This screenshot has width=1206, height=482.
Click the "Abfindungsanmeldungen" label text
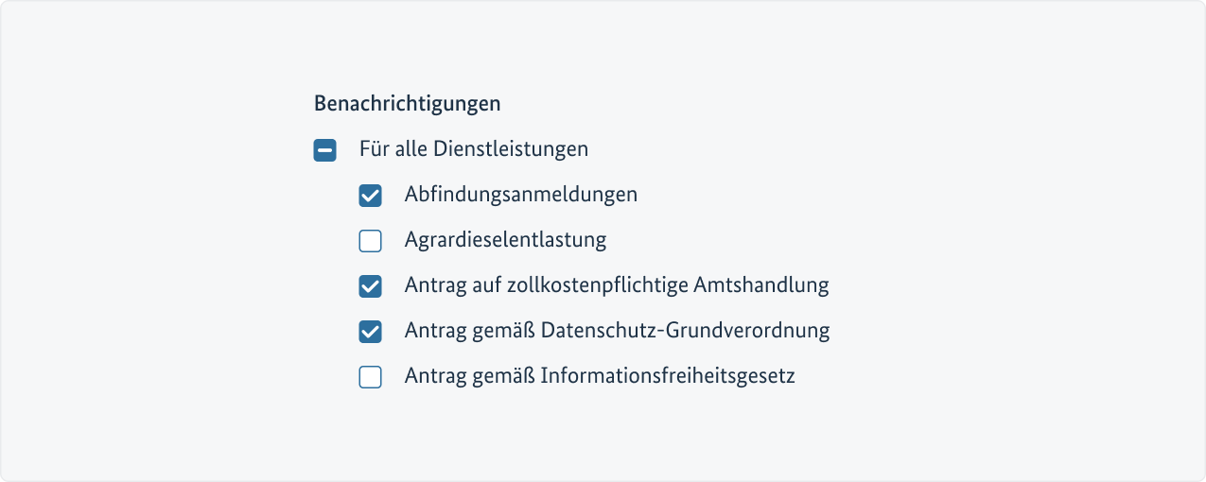point(520,195)
